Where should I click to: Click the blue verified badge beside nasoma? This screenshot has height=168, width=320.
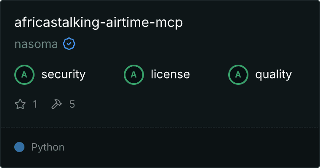[x=69, y=44]
